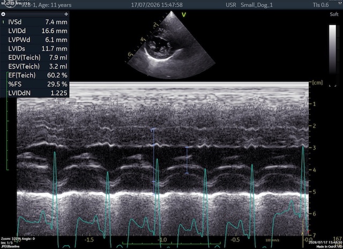Viewport: 343px width, 249px height.
Task: Click the 100 mm/s sweep speed label
Action: (x=272, y=240)
